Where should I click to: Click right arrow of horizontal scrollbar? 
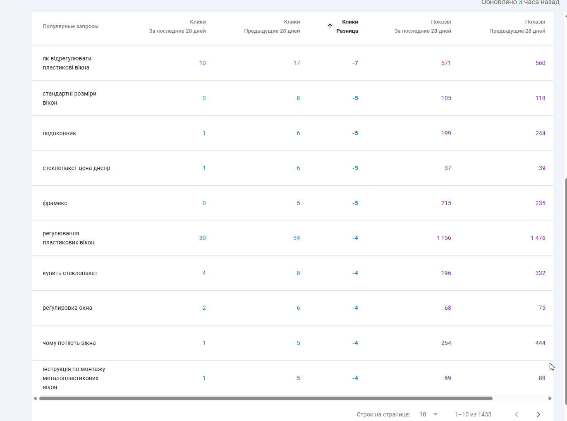click(x=550, y=399)
